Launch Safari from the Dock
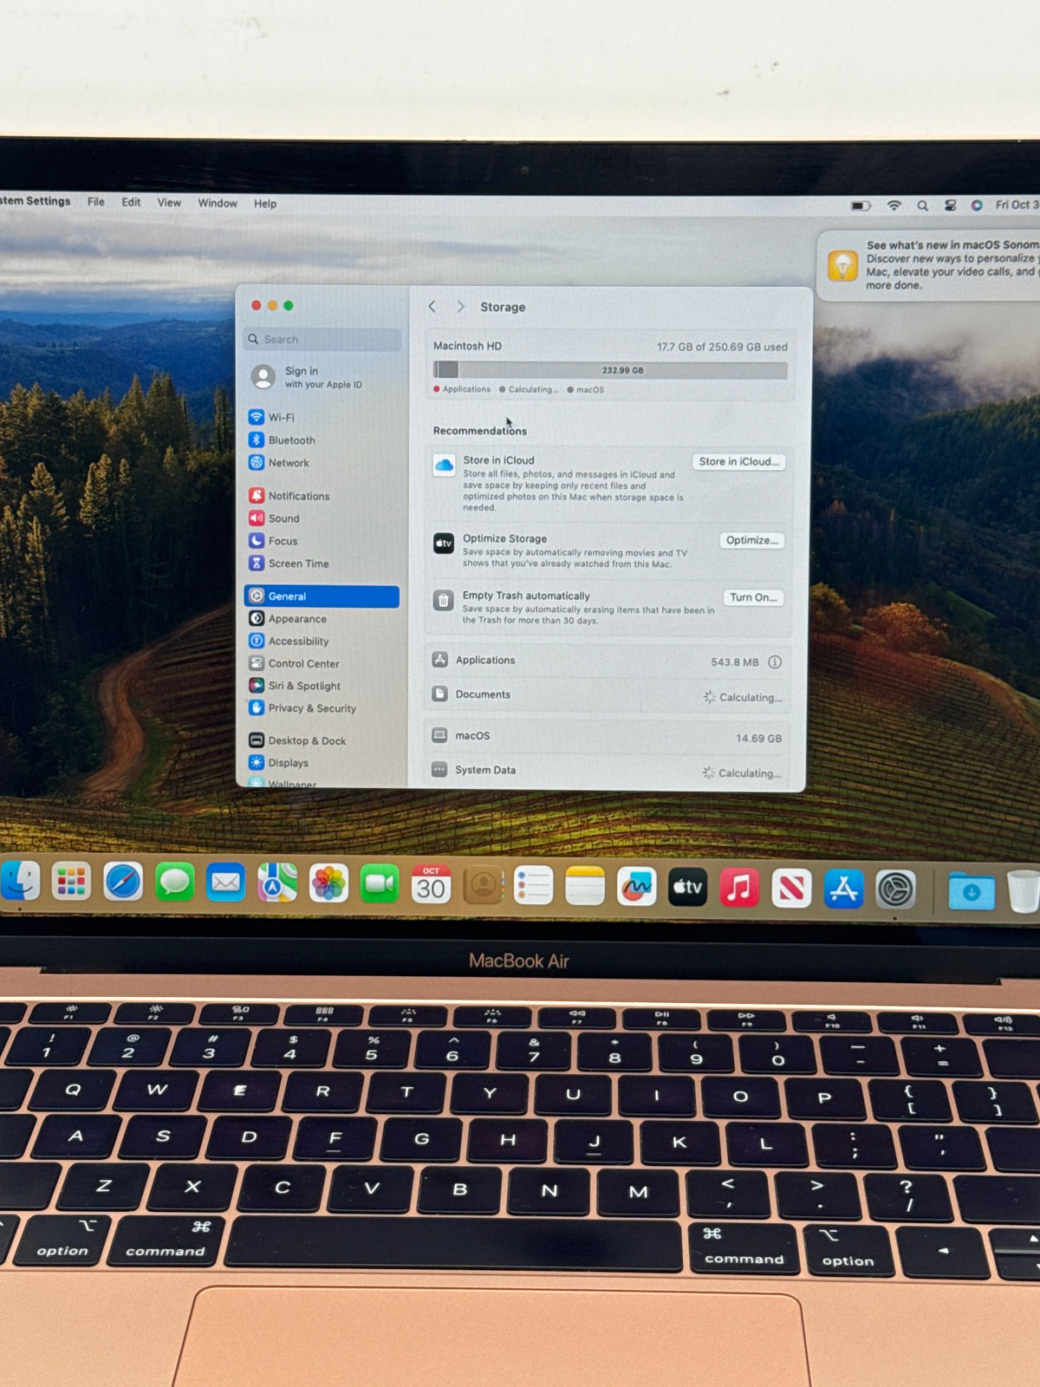1040x1387 pixels. [x=123, y=883]
